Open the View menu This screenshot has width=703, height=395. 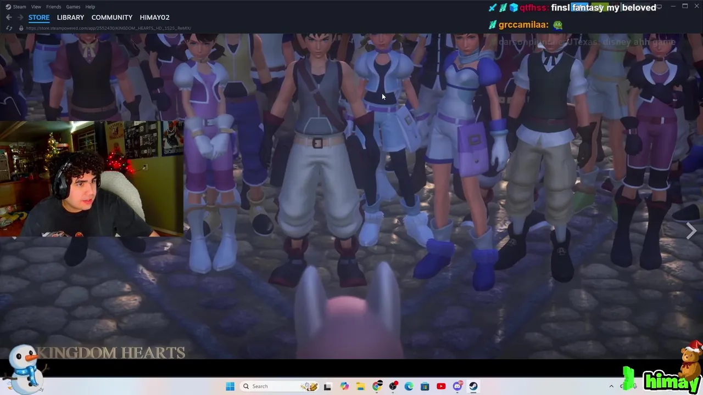36,7
